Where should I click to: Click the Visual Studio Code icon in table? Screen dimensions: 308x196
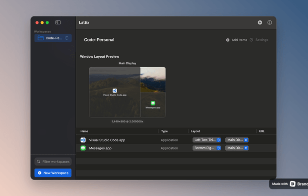pos(83,140)
